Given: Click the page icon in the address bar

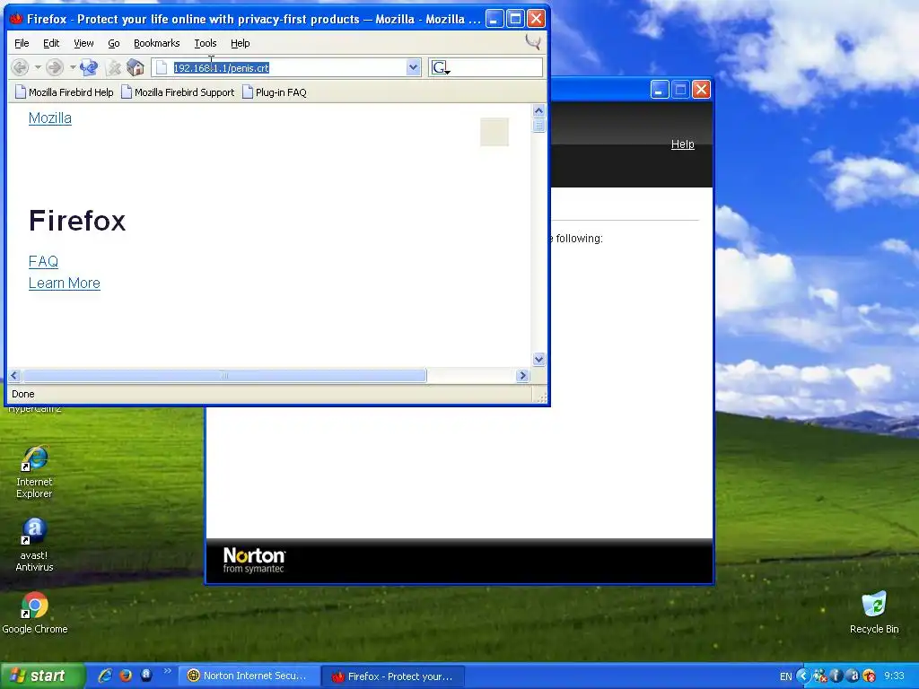Looking at the screenshot, I should (x=162, y=68).
